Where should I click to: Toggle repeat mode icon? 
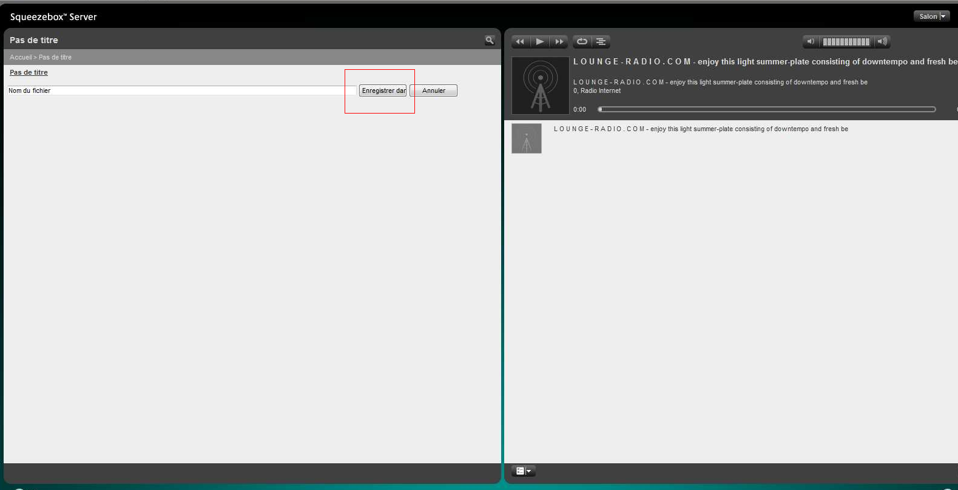[x=582, y=42]
